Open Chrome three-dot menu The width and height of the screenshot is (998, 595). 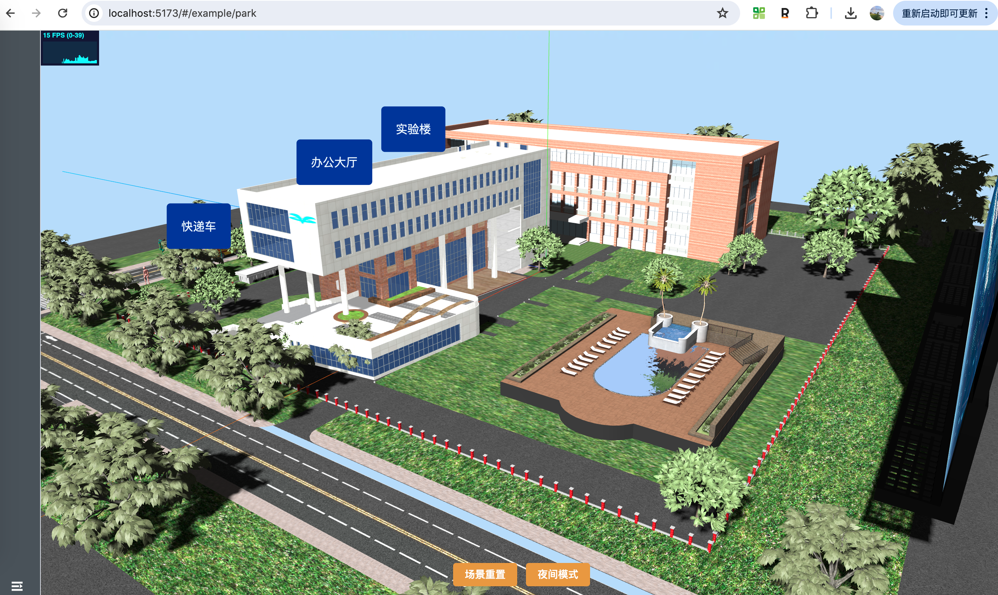pyautogui.click(x=986, y=13)
